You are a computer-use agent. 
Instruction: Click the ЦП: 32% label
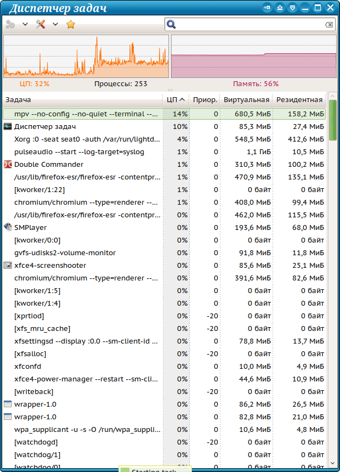(35, 83)
